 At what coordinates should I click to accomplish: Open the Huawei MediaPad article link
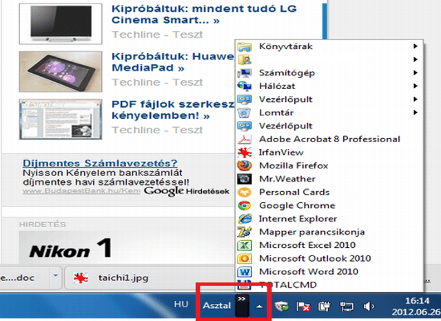tap(173, 62)
